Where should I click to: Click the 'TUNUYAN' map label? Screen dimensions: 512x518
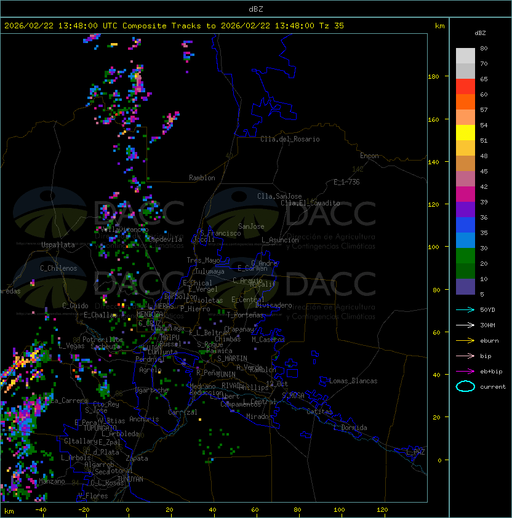coord(130,479)
